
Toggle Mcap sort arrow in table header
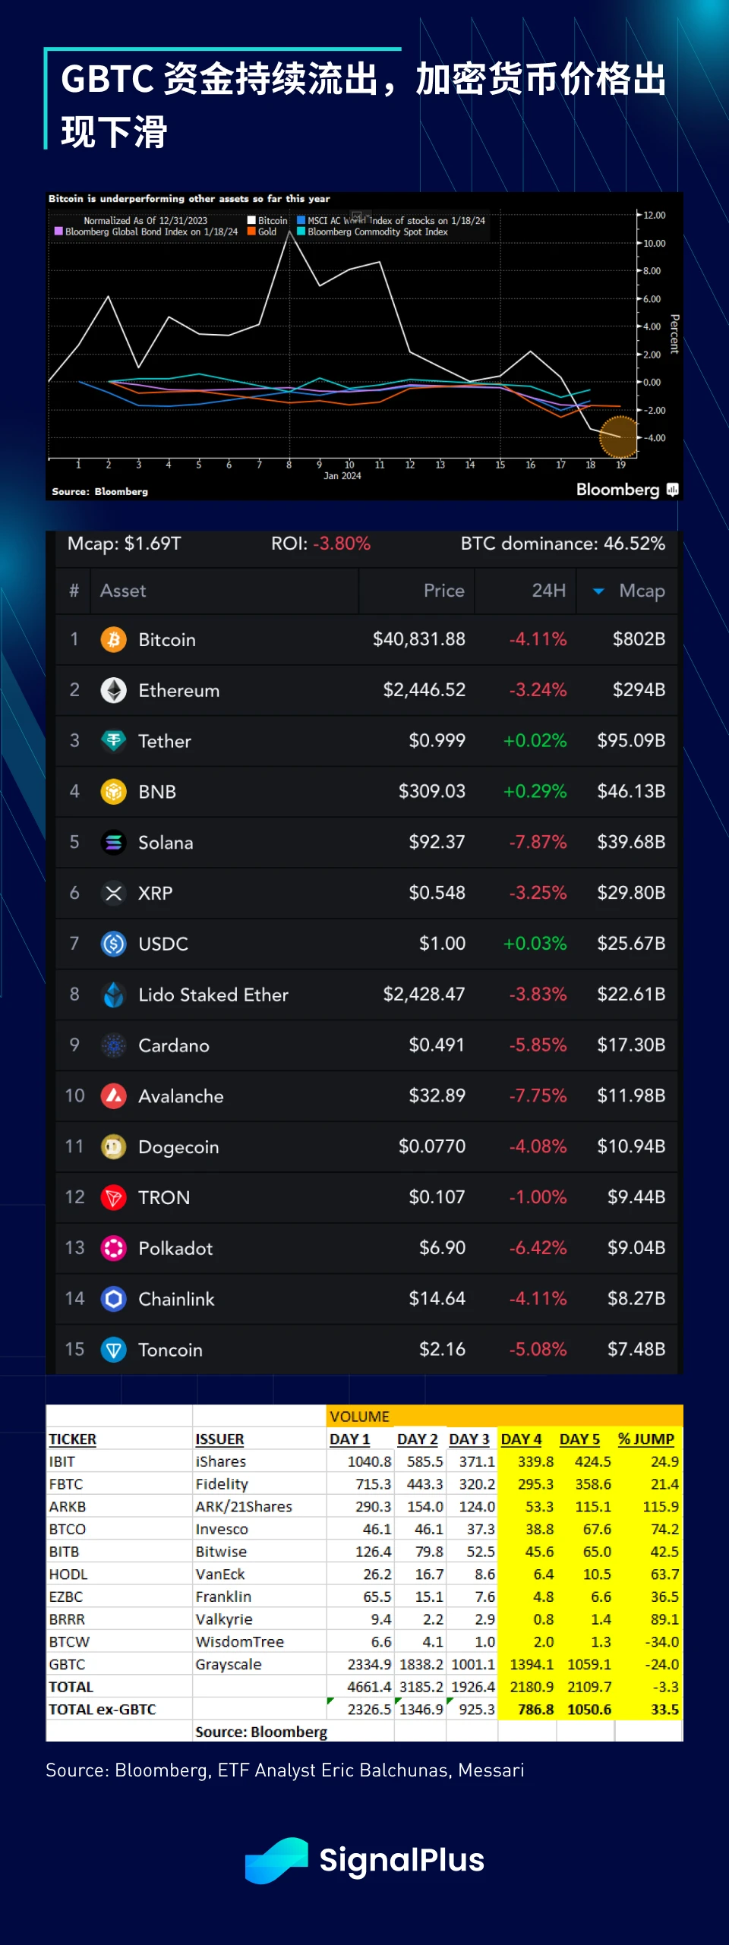pos(598,591)
